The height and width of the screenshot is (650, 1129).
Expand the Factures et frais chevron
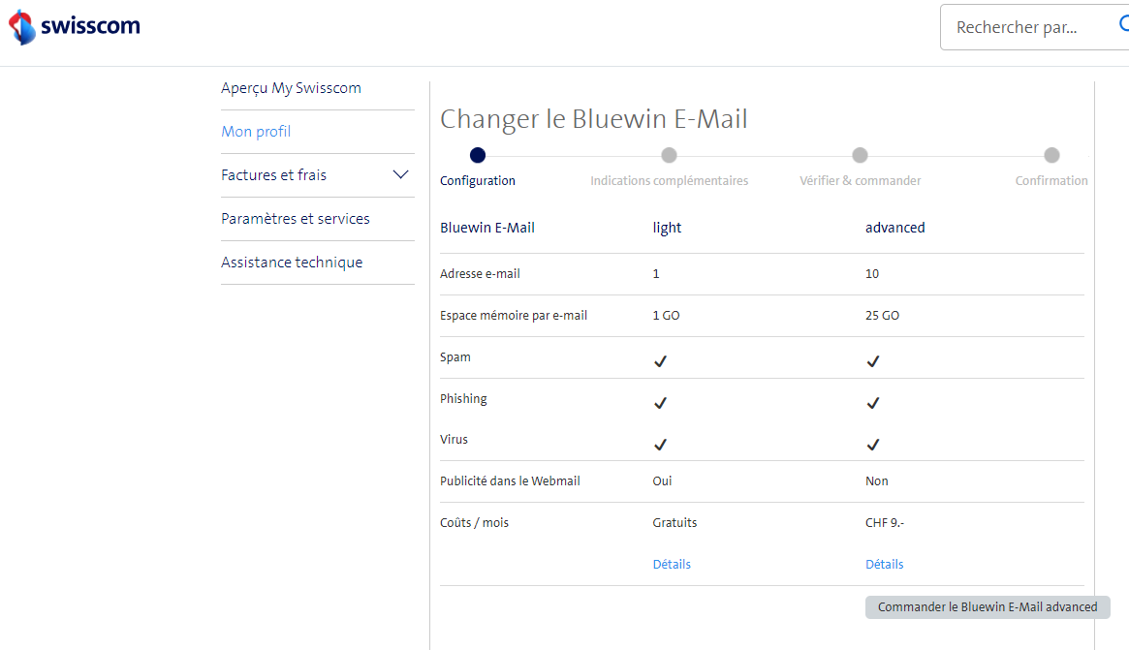click(x=400, y=175)
